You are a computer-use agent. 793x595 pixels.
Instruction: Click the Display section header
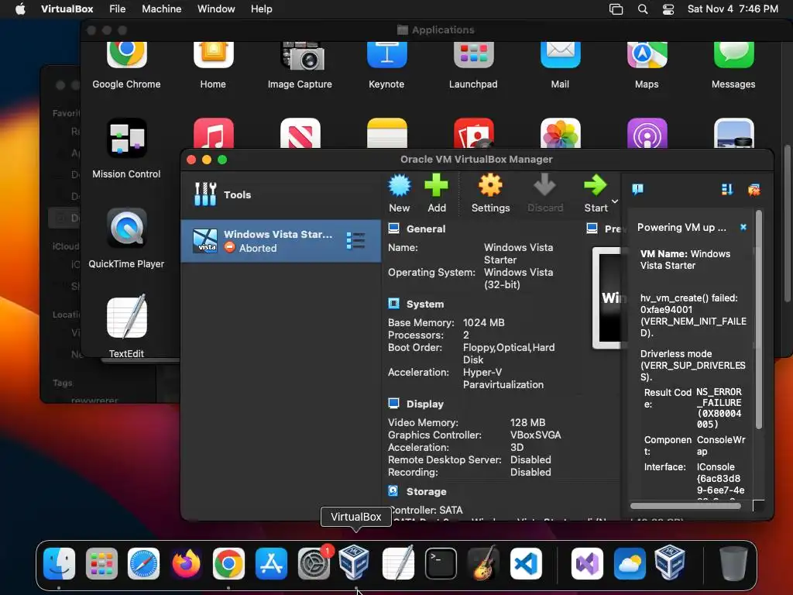coord(425,404)
